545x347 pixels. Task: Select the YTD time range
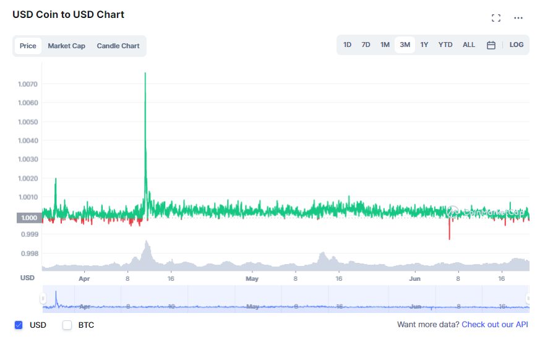point(445,45)
